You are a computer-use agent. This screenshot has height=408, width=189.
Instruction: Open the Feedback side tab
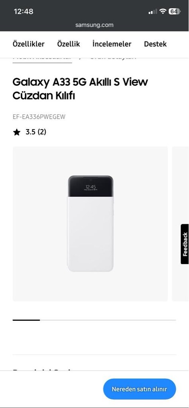click(x=185, y=244)
